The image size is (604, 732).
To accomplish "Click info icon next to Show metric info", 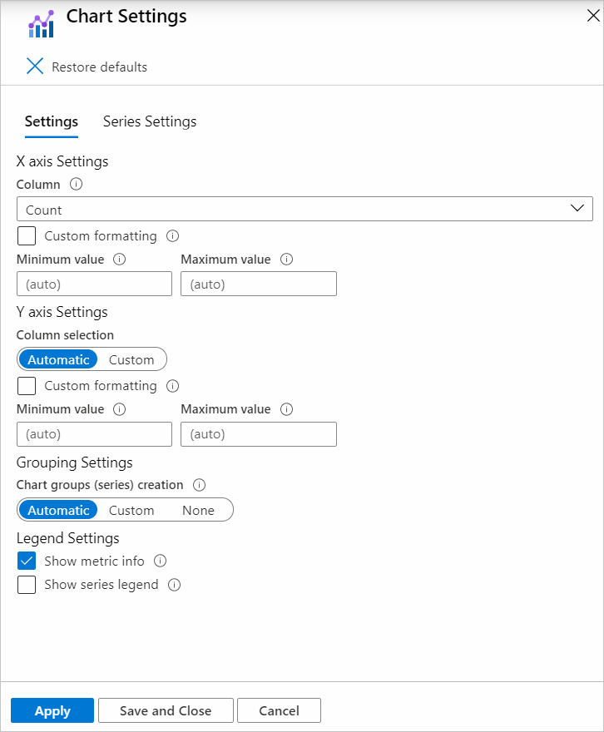I will click(161, 561).
